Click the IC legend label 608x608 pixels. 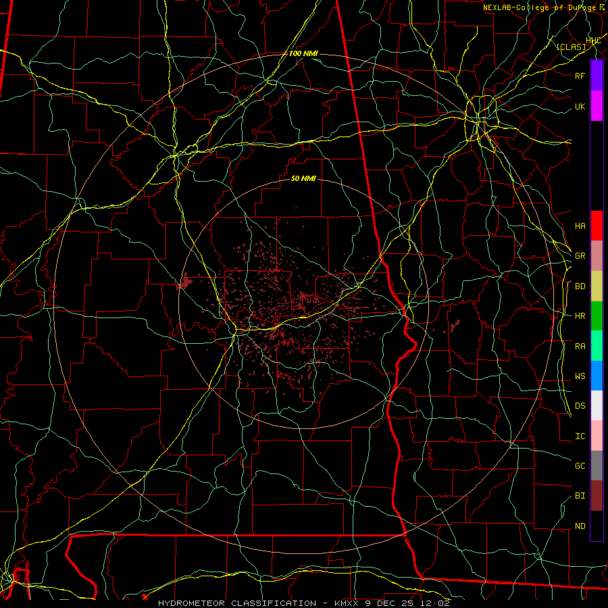tap(580, 436)
